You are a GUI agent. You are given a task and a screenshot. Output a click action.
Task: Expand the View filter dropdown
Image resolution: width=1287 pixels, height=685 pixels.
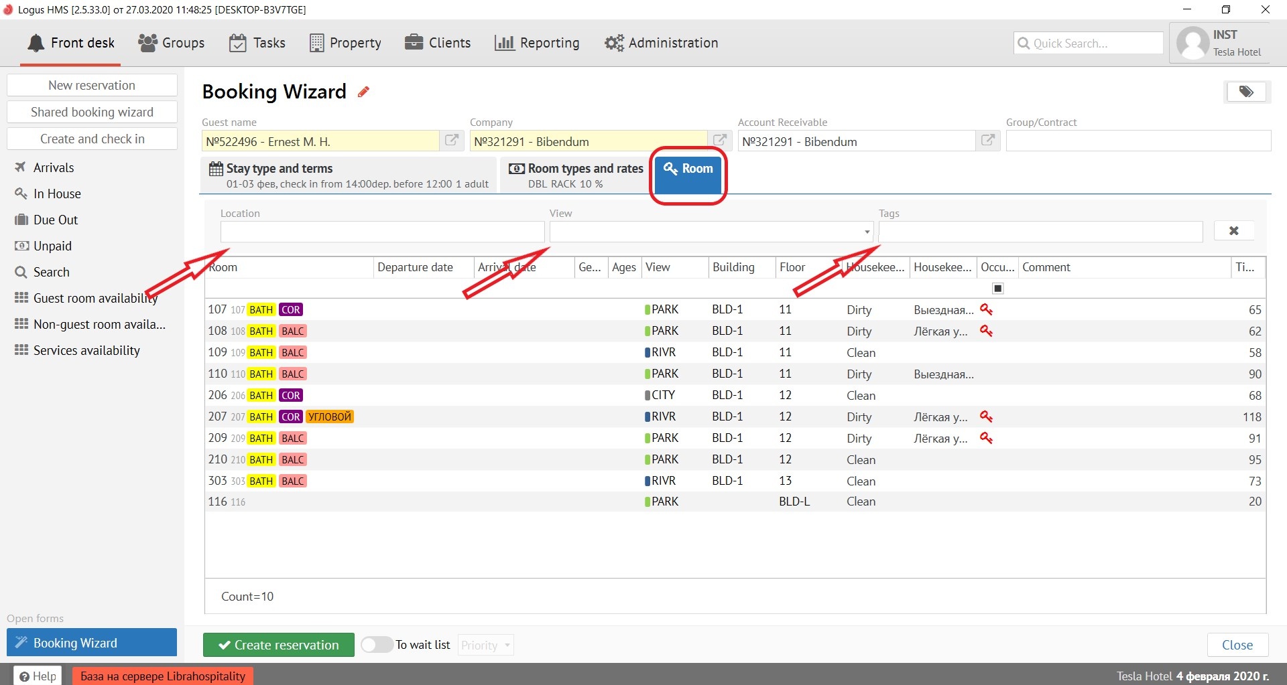(867, 232)
